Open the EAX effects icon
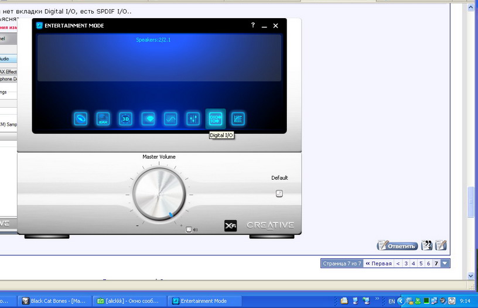The image size is (478, 308). click(103, 118)
